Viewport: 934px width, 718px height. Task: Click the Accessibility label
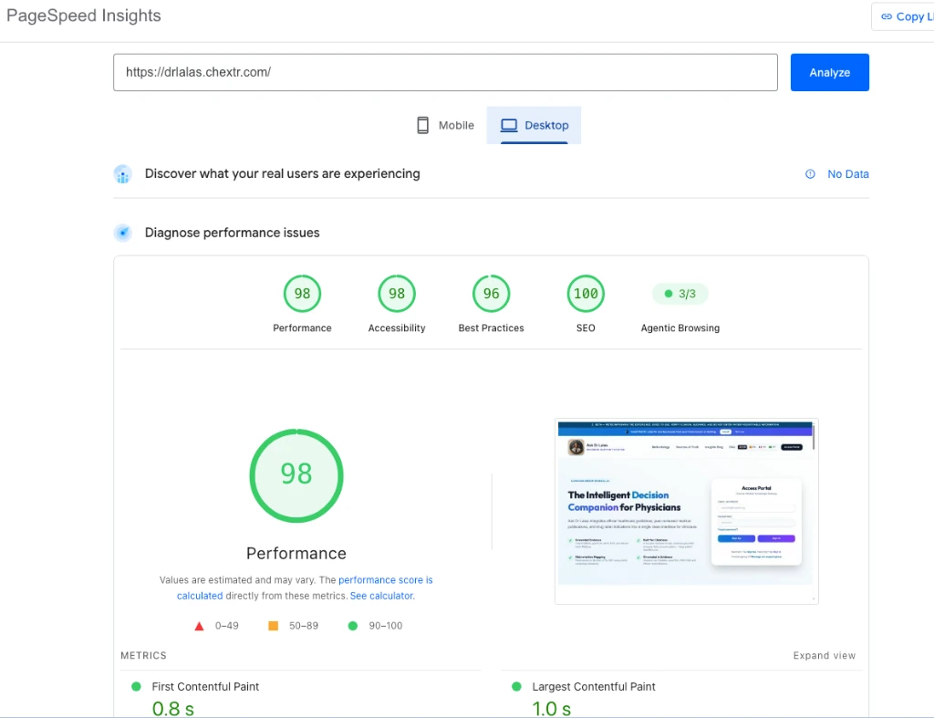pos(397,328)
